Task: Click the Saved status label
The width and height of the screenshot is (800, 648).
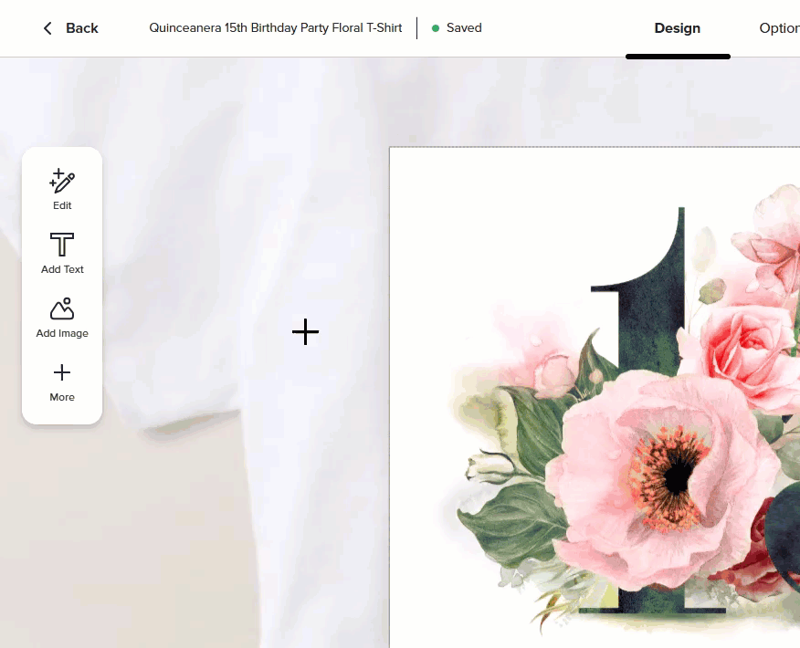Action: (464, 27)
